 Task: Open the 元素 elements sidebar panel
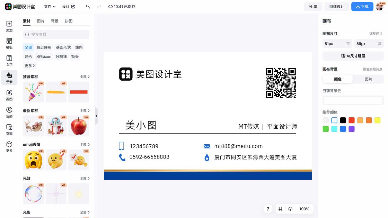tap(9, 78)
